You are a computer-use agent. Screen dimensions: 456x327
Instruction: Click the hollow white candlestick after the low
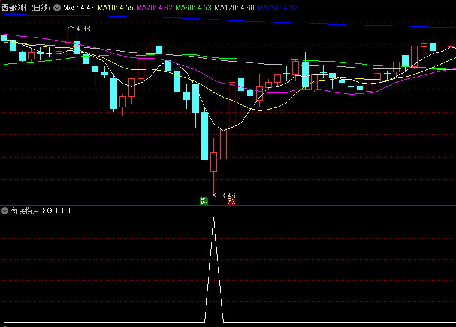[223, 144]
